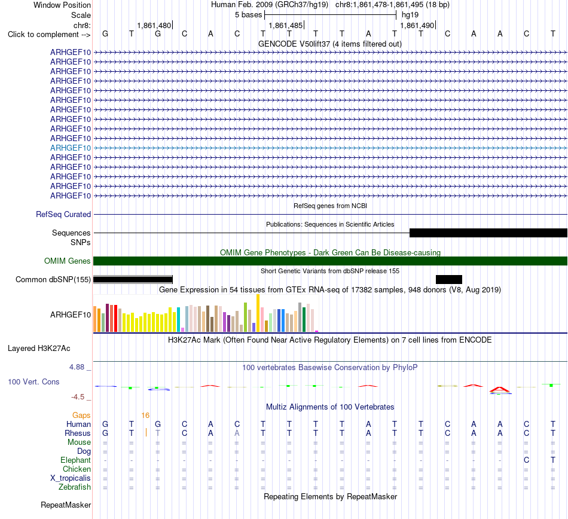Viewport: 568px width, 519px height.
Task: Click the Zebrafish alignment row label
Action: tap(75, 487)
